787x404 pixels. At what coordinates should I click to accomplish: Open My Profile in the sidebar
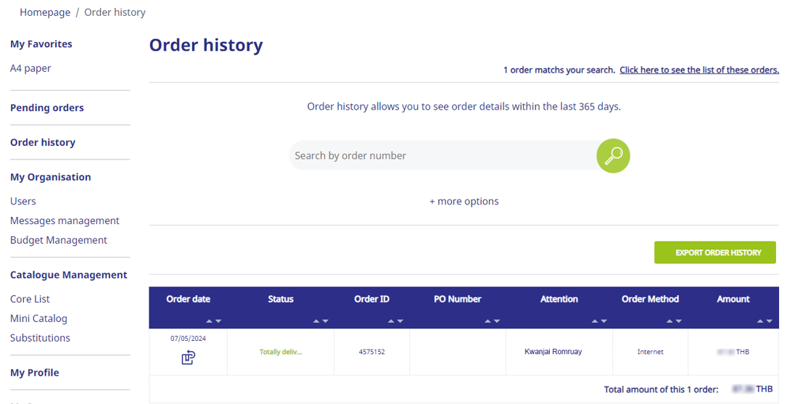[x=35, y=373]
